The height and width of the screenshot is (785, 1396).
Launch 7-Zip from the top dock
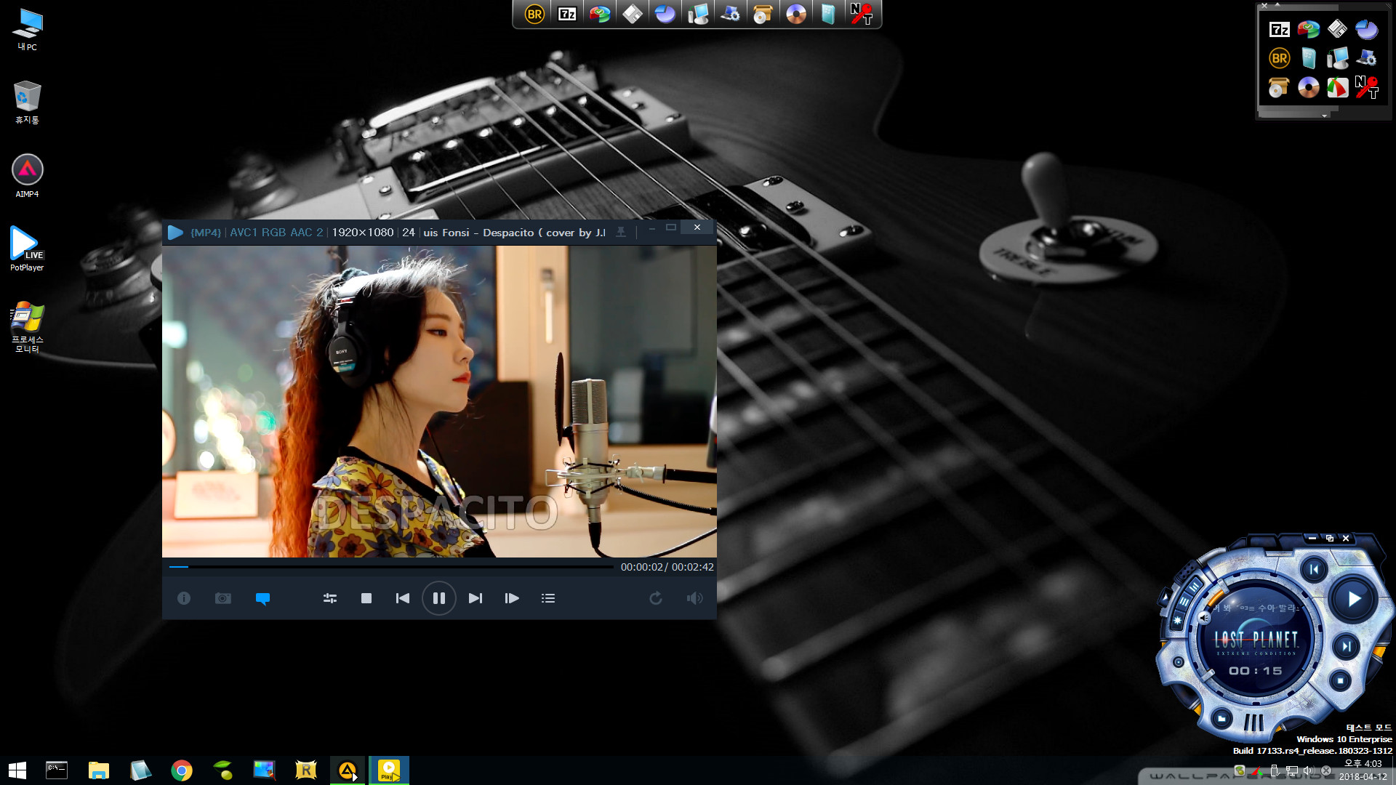[x=567, y=14]
